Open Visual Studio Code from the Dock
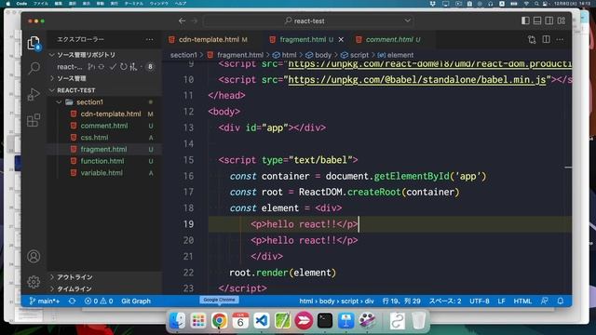The image size is (596, 335). click(x=262, y=321)
